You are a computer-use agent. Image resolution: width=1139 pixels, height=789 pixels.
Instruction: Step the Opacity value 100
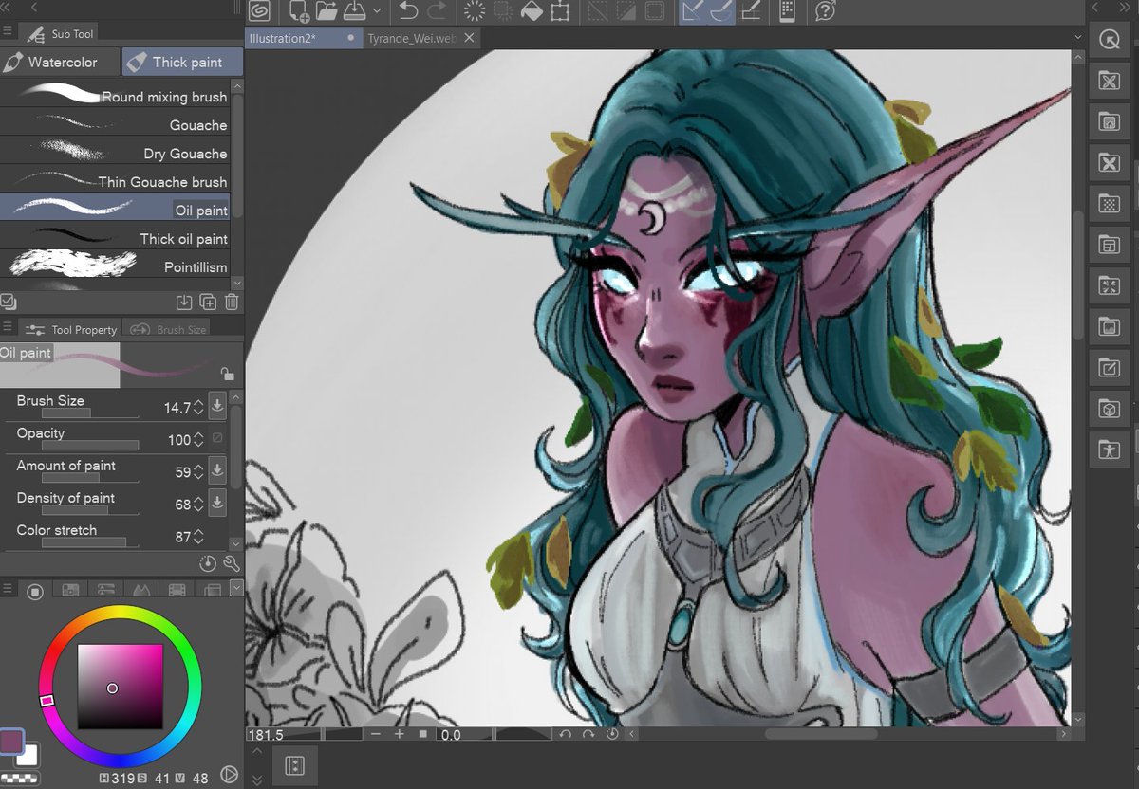pos(198,440)
